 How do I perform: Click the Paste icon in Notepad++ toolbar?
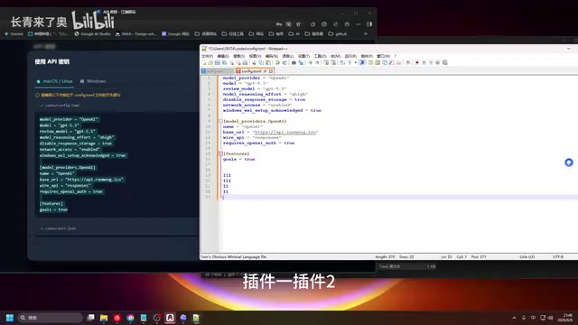[x=268, y=62]
